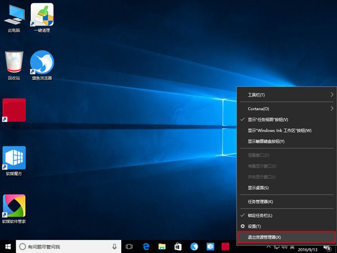Choose 退出资源管理器(X) menu item
This screenshot has width=337, height=253.
click(286, 237)
